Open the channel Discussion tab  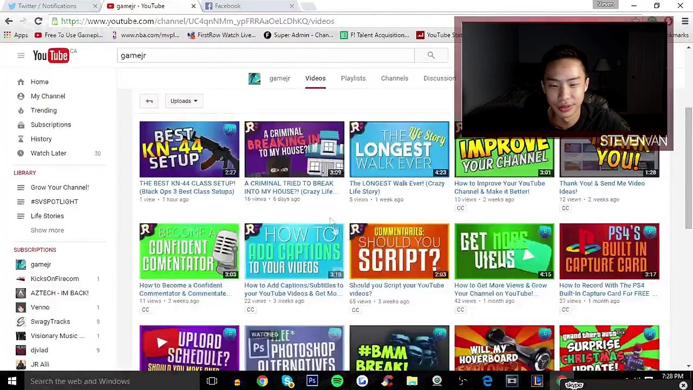[439, 79]
